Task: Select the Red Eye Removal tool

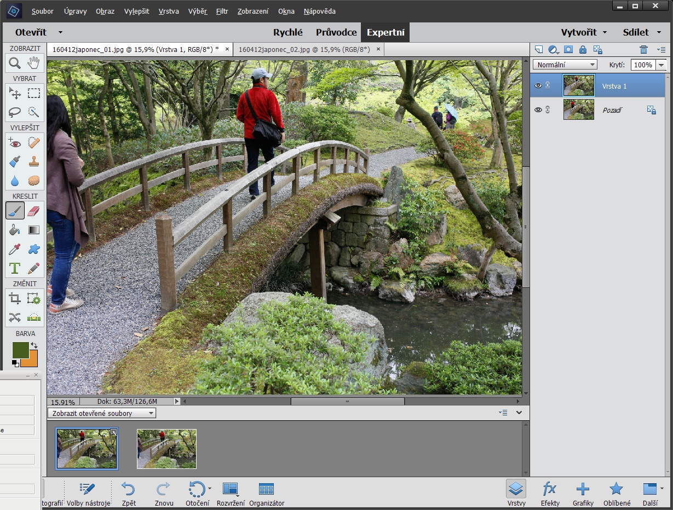Action: (15, 143)
